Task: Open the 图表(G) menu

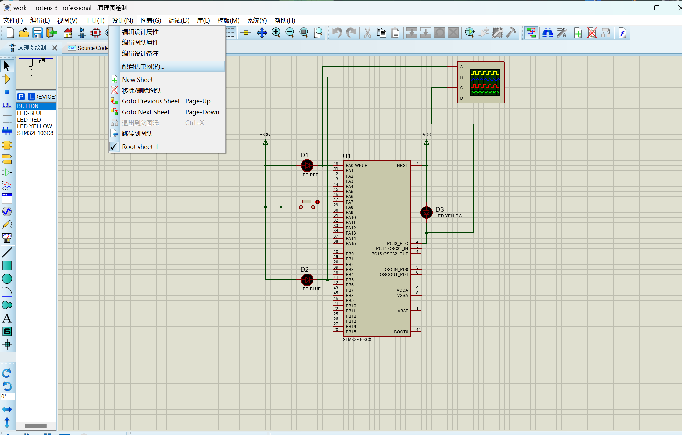Action: click(x=151, y=20)
